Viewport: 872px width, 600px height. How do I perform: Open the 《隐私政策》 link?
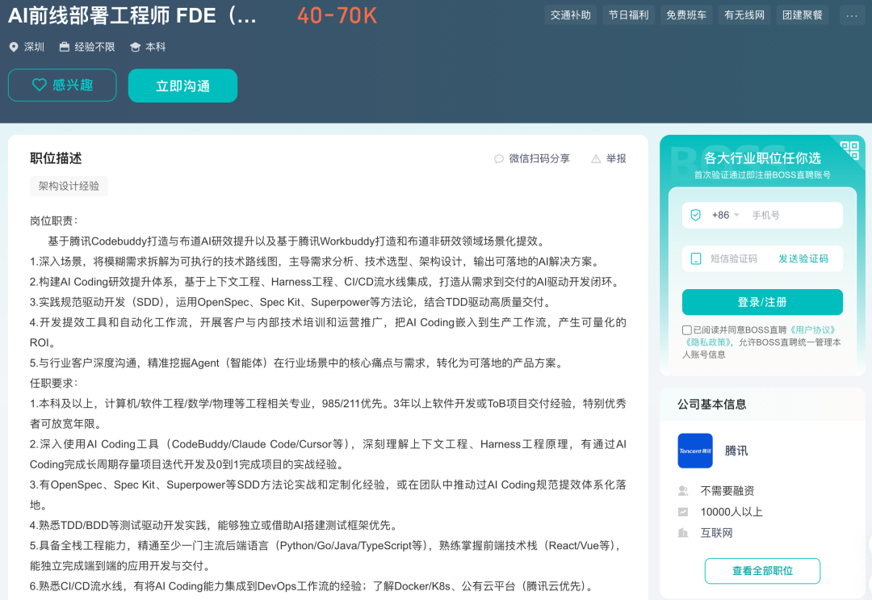(x=708, y=342)
